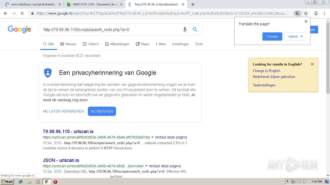Click the Chrome taskbar icon
This screenshot has height=185, width=330.
(x=46, y=182)
